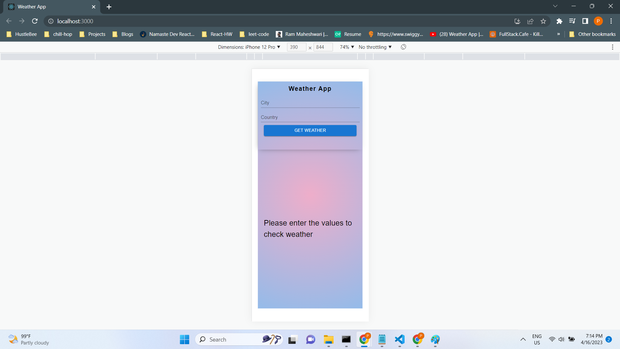Open the Extensions puzzle-piece menu
The image size is (620, 349).
(559, 21)
